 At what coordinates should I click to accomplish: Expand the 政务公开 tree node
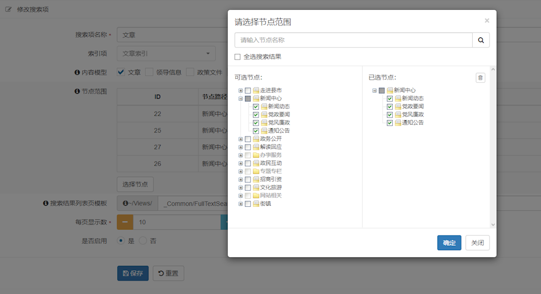pos(241,139)
